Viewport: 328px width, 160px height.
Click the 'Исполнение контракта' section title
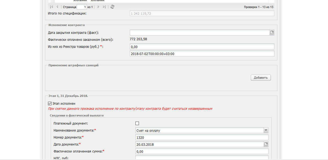point(67,25)
